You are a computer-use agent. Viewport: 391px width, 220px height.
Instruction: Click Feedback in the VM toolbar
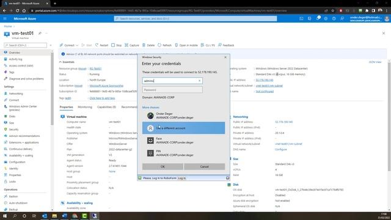click(x=226, y=45)
